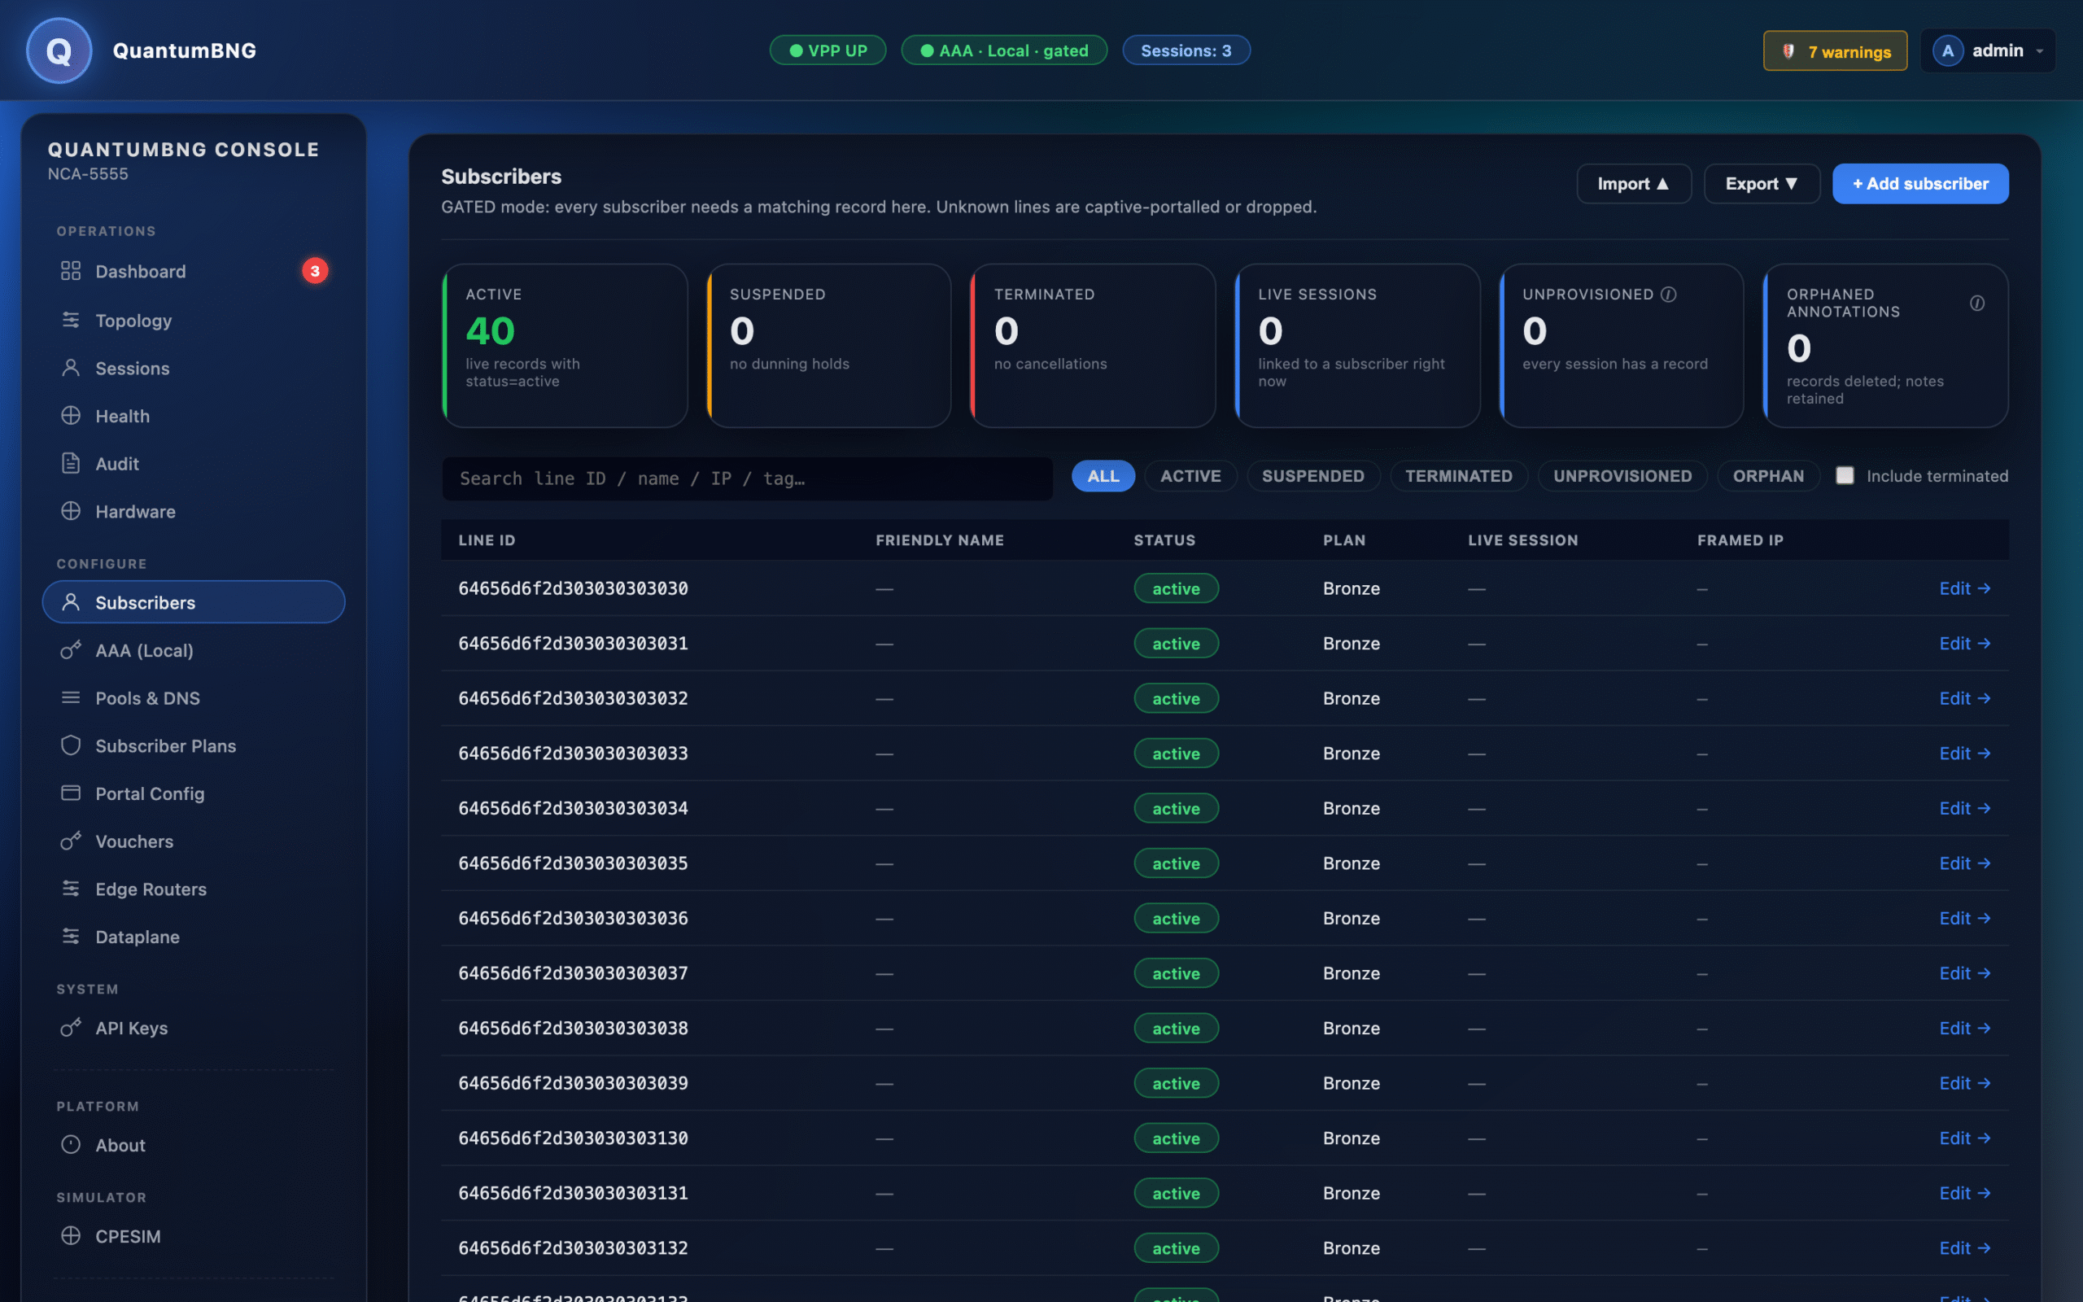Viewport: 2083px width, 1302px height.
Task: Edit subscriber 64656d6f2d303030303034
Action: coord(1964,808)
